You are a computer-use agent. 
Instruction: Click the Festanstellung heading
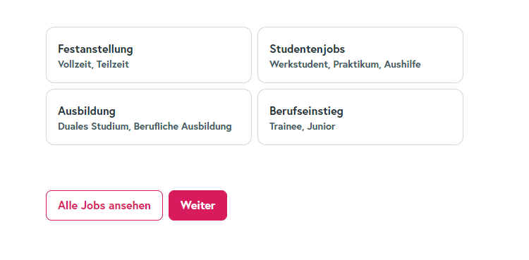point(95,49)
